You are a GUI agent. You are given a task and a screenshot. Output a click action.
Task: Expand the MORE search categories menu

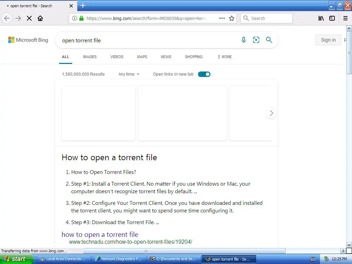(x=225, y=57)
